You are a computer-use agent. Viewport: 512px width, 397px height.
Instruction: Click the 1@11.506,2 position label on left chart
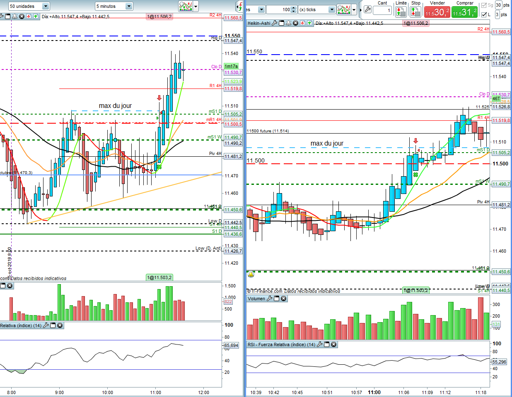pos(159,17)
